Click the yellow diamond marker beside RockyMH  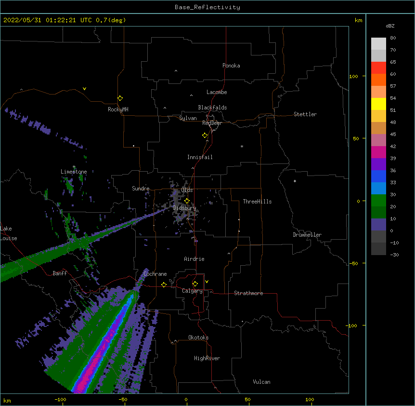click(x=120, y=98)
